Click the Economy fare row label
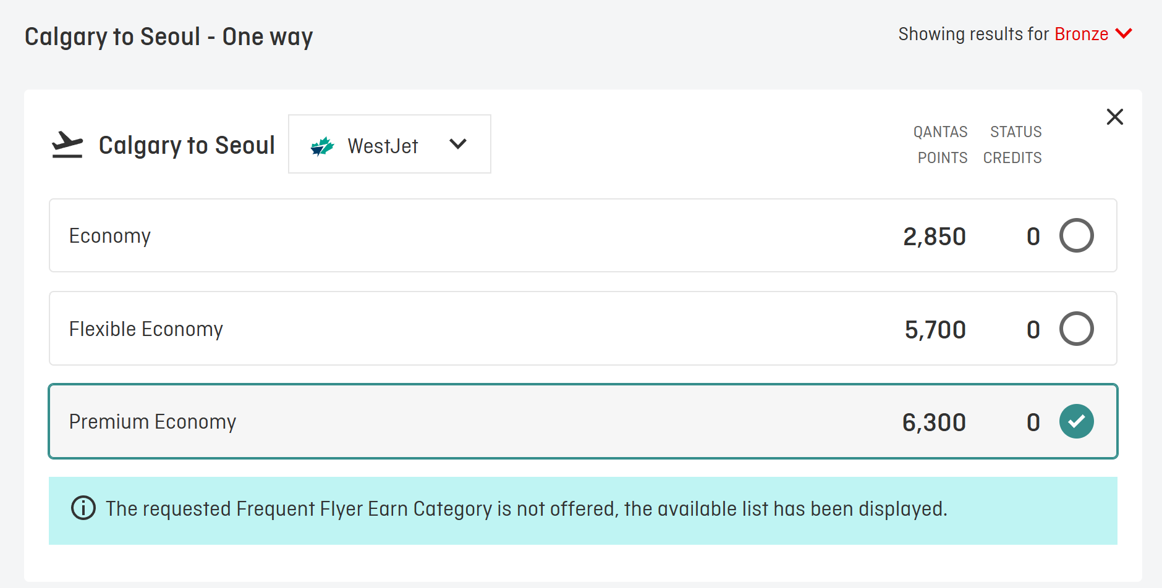The height and width of the screenshot is (588, 1162). [110, 236]
